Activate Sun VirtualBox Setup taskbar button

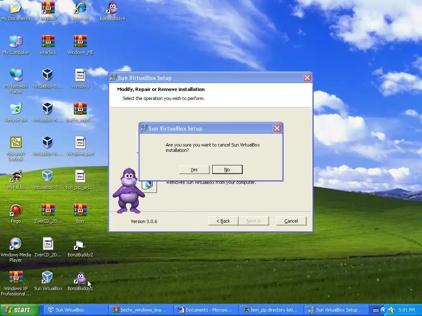tap(336, 310)
